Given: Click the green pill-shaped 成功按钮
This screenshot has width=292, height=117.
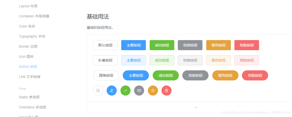Looking at the screenshot, I should pyautogui.click(x=166, y=75).
